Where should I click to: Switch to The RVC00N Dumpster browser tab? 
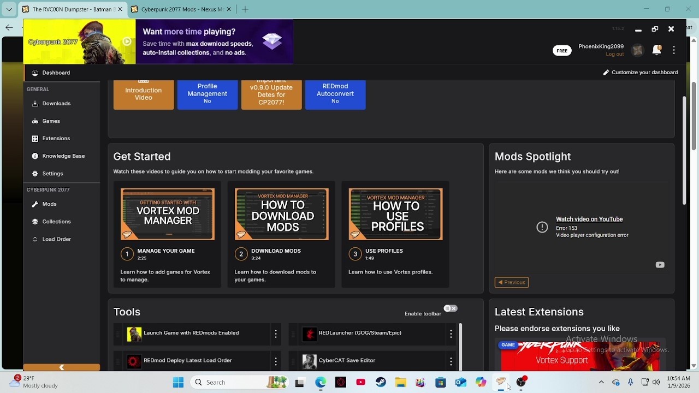72,9
